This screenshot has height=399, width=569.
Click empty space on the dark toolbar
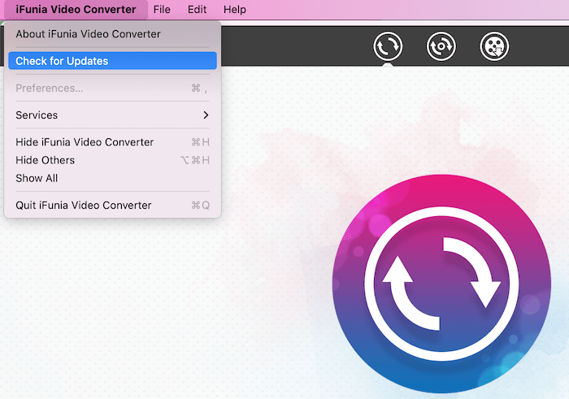tap(293, 46)
